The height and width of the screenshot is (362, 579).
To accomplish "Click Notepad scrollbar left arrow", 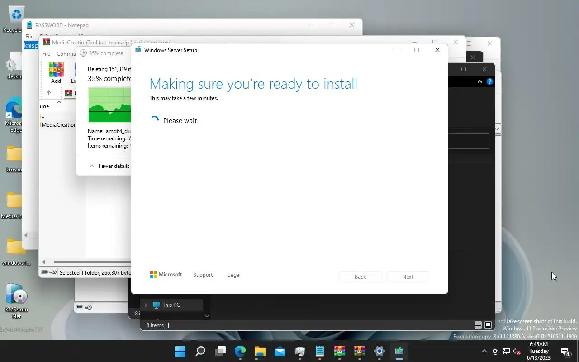I will pos(26,235).
